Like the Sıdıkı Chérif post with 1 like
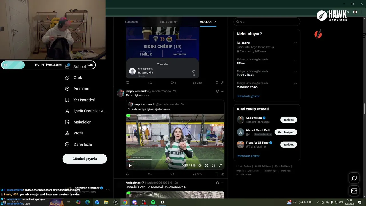 pos(173,83)
